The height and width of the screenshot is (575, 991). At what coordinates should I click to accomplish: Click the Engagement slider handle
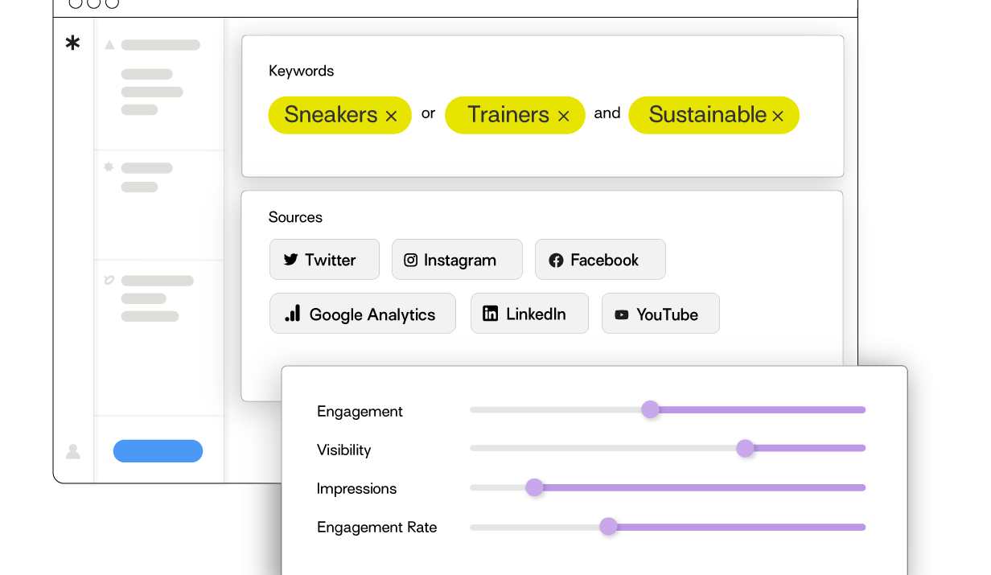click(x=651, y=410)
